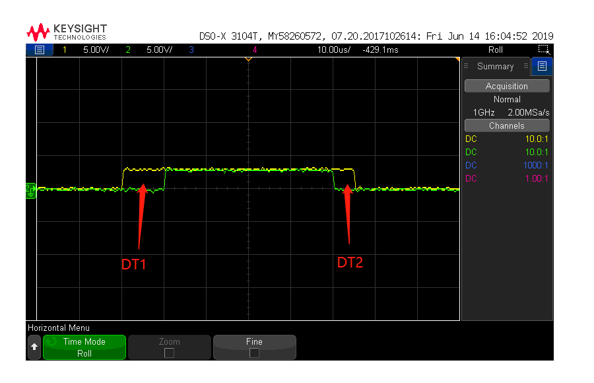
Task: Click the 10.00us/ time base readout
Action: click(334, 50)
